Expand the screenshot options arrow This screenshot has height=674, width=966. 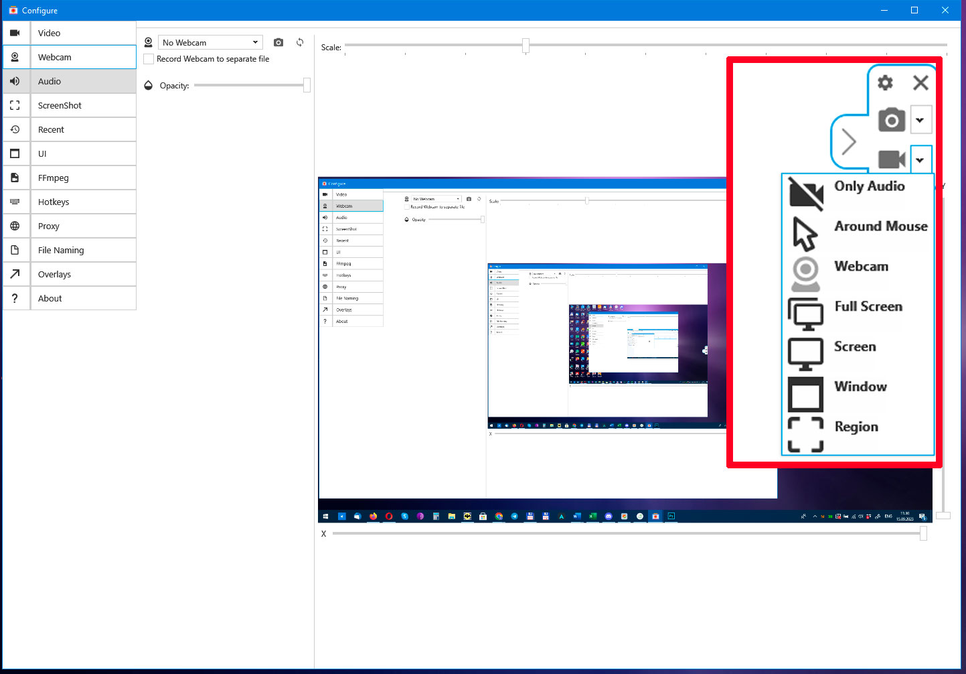920,120
